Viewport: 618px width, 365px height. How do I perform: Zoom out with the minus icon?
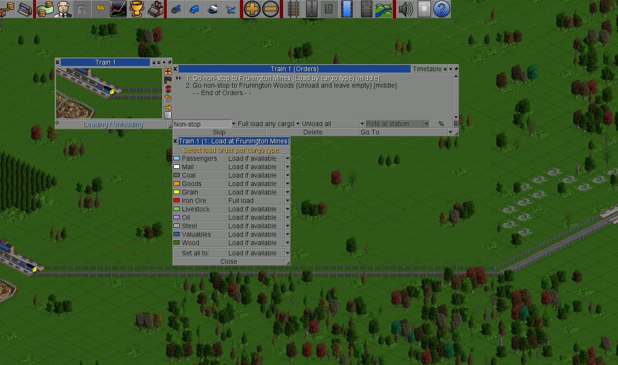point(270,9)
